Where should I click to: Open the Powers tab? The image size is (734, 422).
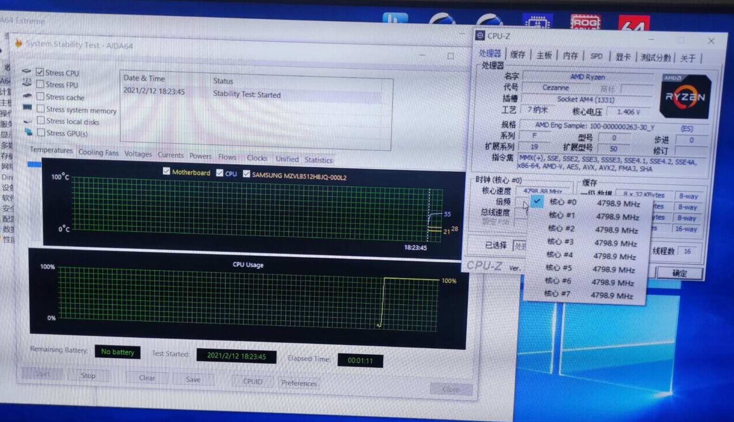[x=200, y=156]
